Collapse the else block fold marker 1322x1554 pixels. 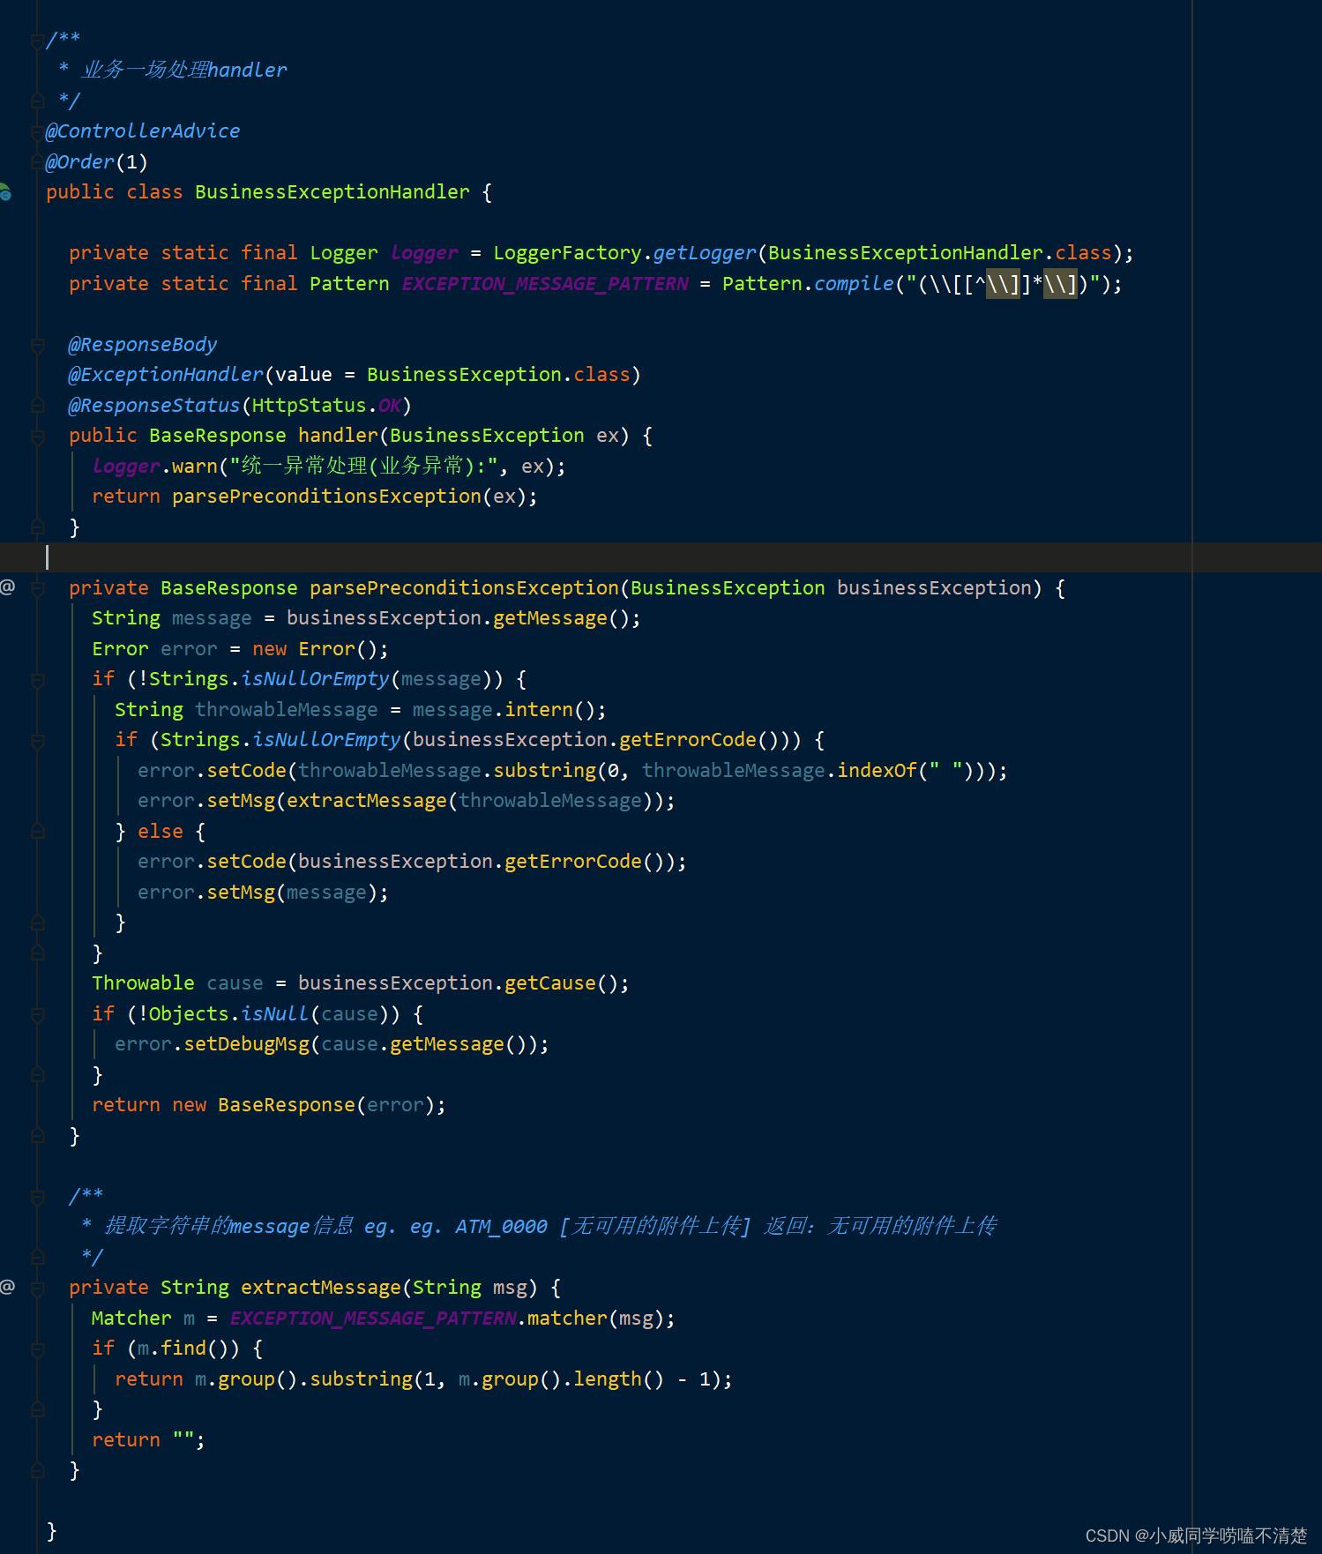click(x=37, y=832)
